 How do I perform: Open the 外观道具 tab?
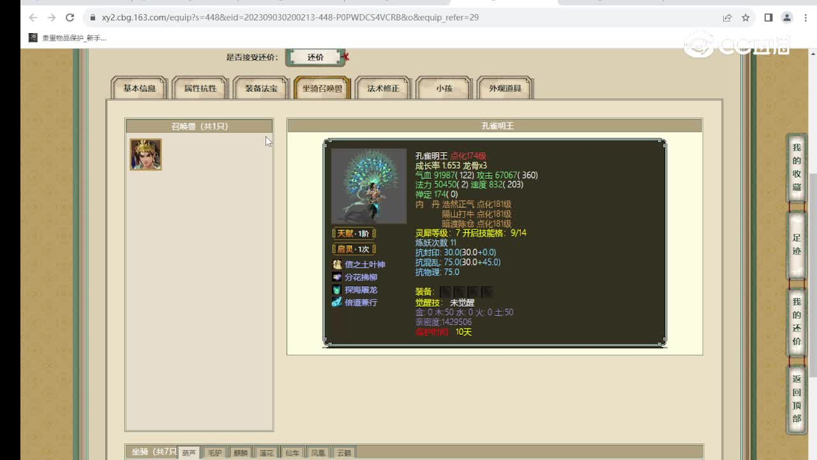[x=506, y=88]
